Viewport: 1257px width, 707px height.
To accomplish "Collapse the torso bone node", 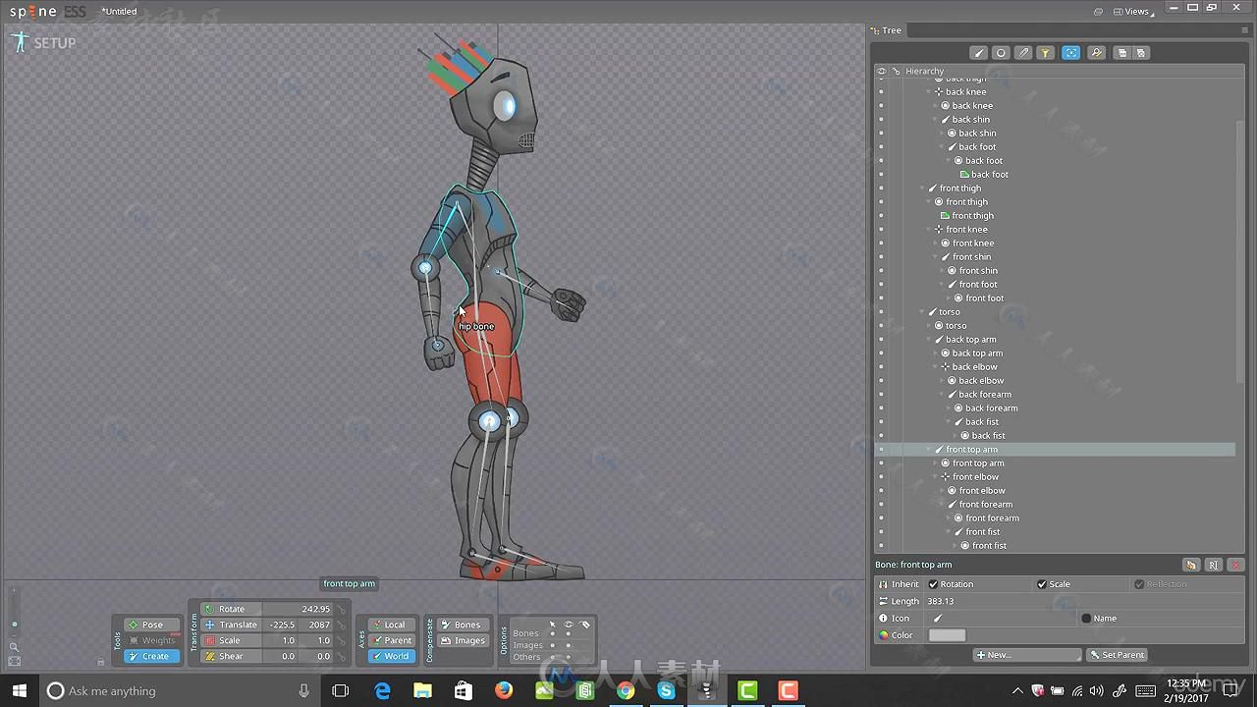I will click(x=923, y=312).
